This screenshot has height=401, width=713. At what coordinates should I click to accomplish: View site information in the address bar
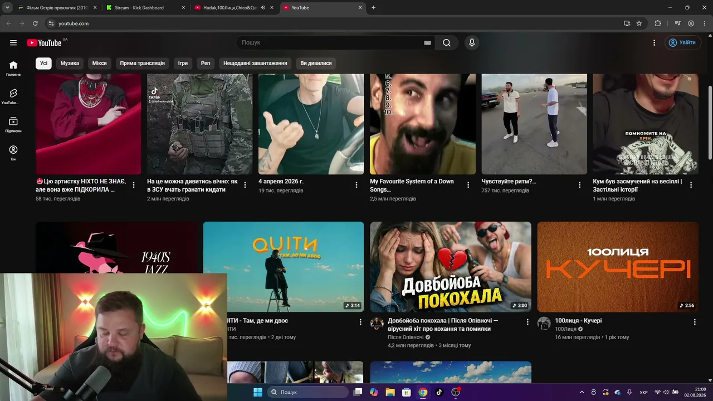(51, 23)
